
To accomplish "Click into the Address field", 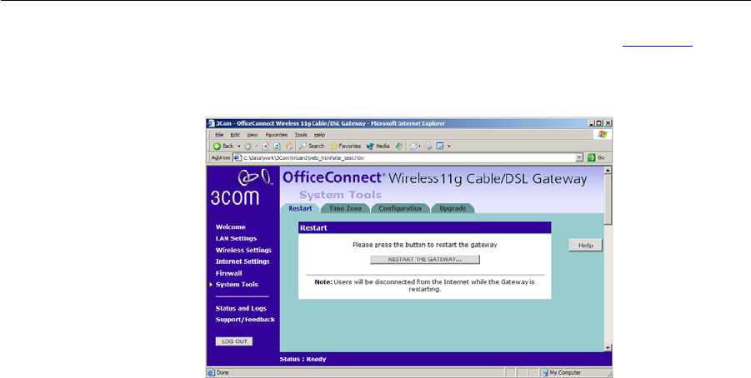I will (408, 157).
